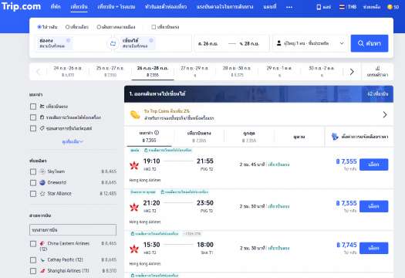The width and height of the screenshot is (405, 278).
Task: Clear the Shanghai destination field via its x icon
Action: point(151,40)
